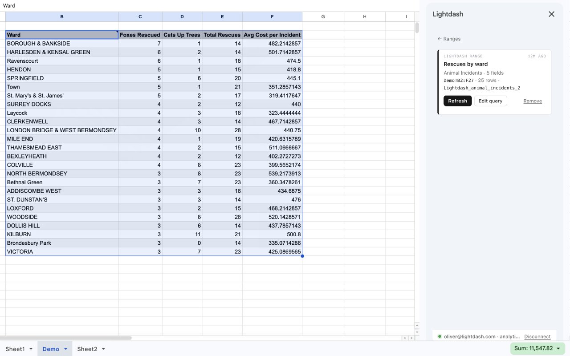This screenshot has width=570, height=356.
Task: Open Edit query for the range
Action: (490, 101)
